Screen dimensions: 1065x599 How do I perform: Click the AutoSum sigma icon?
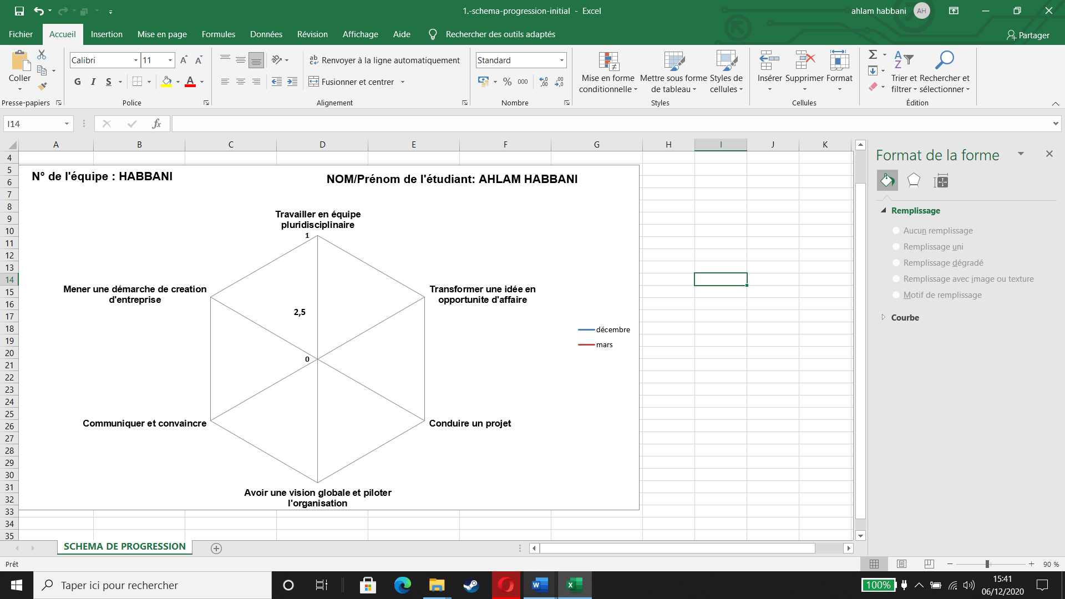(873, 54)
